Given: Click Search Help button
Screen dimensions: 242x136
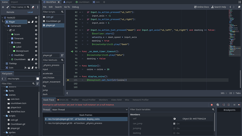Looking at the screenshot, I should tap(219, 7).
